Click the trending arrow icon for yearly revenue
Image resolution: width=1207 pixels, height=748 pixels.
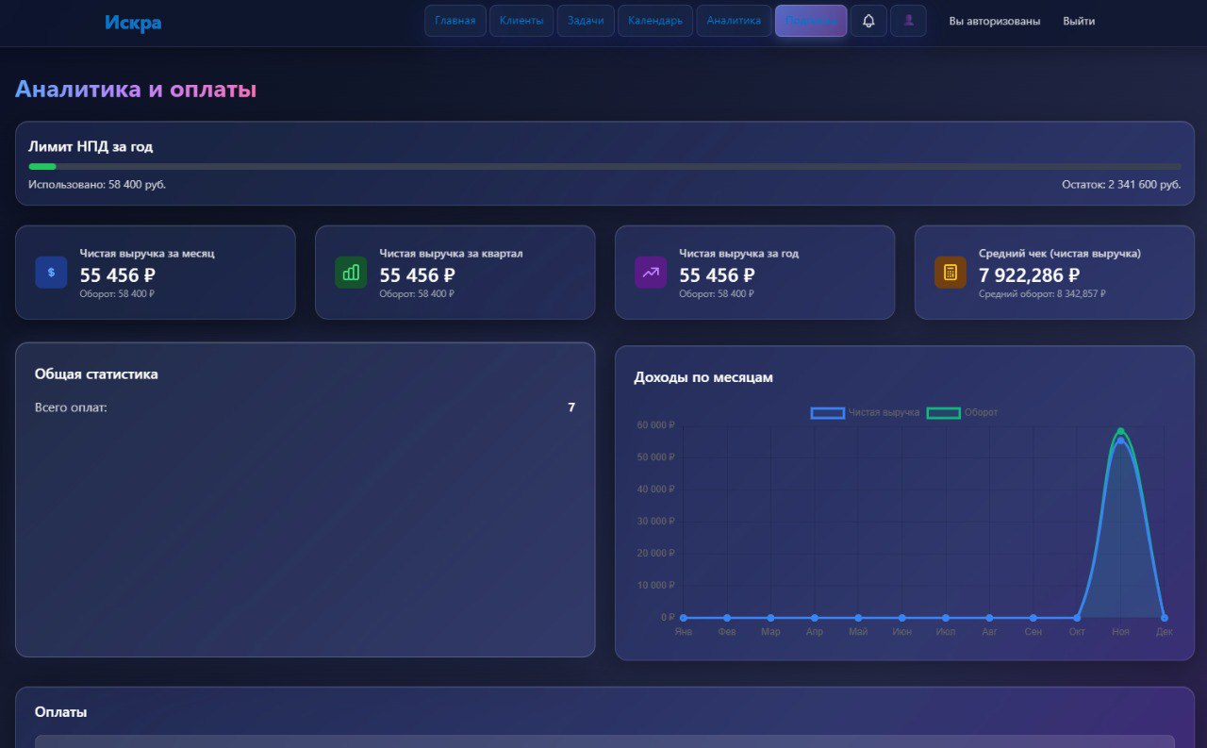point(651,273)
